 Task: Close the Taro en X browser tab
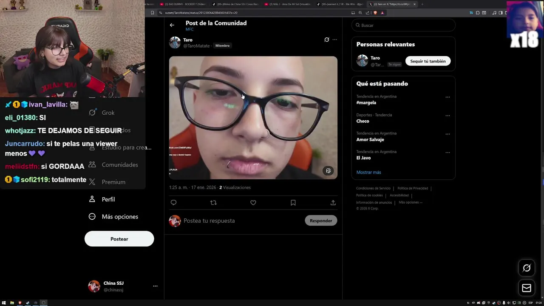click(414, 4)
